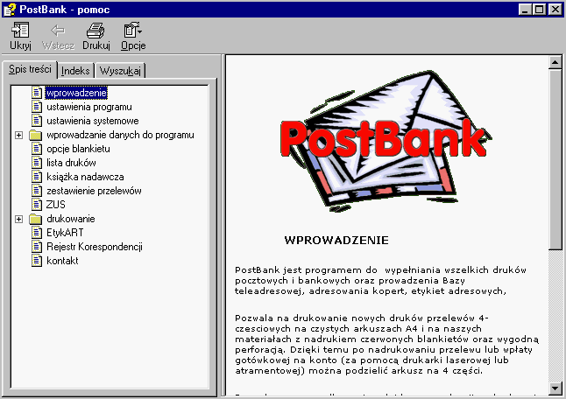Click page icon beside EtykART
This screenshot has width=566, height=399.
click(37, 233)
